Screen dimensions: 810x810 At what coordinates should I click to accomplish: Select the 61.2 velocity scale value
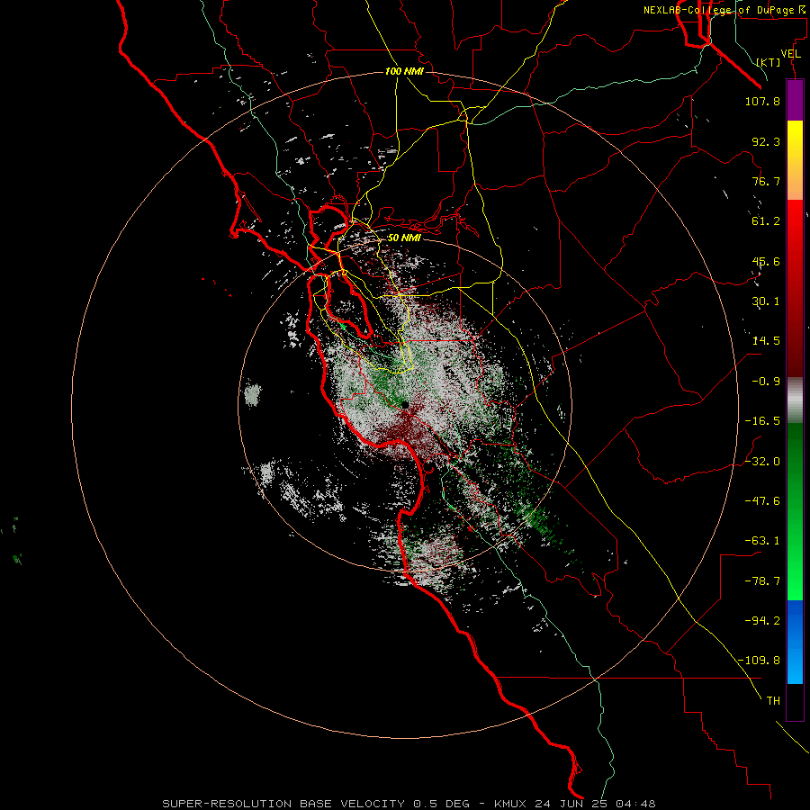click(x=766, y=221)
